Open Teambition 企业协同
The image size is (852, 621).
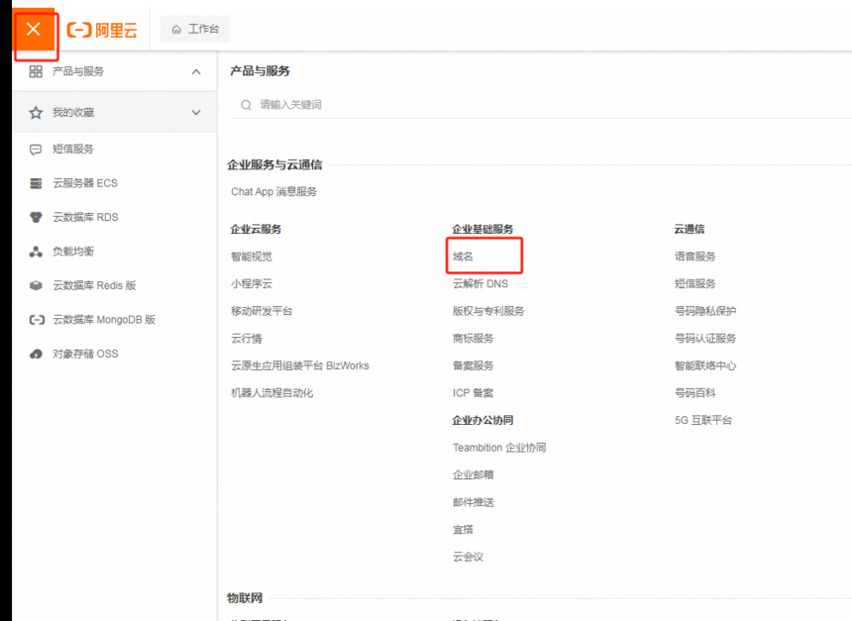pyautogui.click(x=499, y=448)
